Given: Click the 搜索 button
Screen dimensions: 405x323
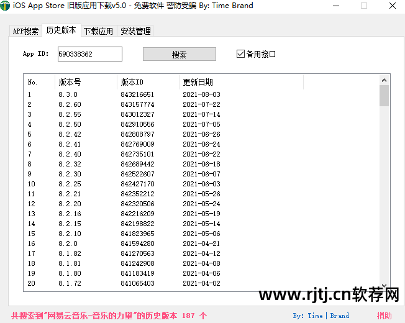Looking at the screenshot, I should click(180, 54).
